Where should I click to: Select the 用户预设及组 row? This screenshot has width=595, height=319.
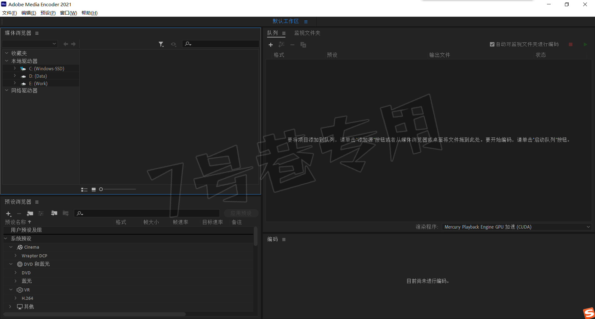point(128,230)
